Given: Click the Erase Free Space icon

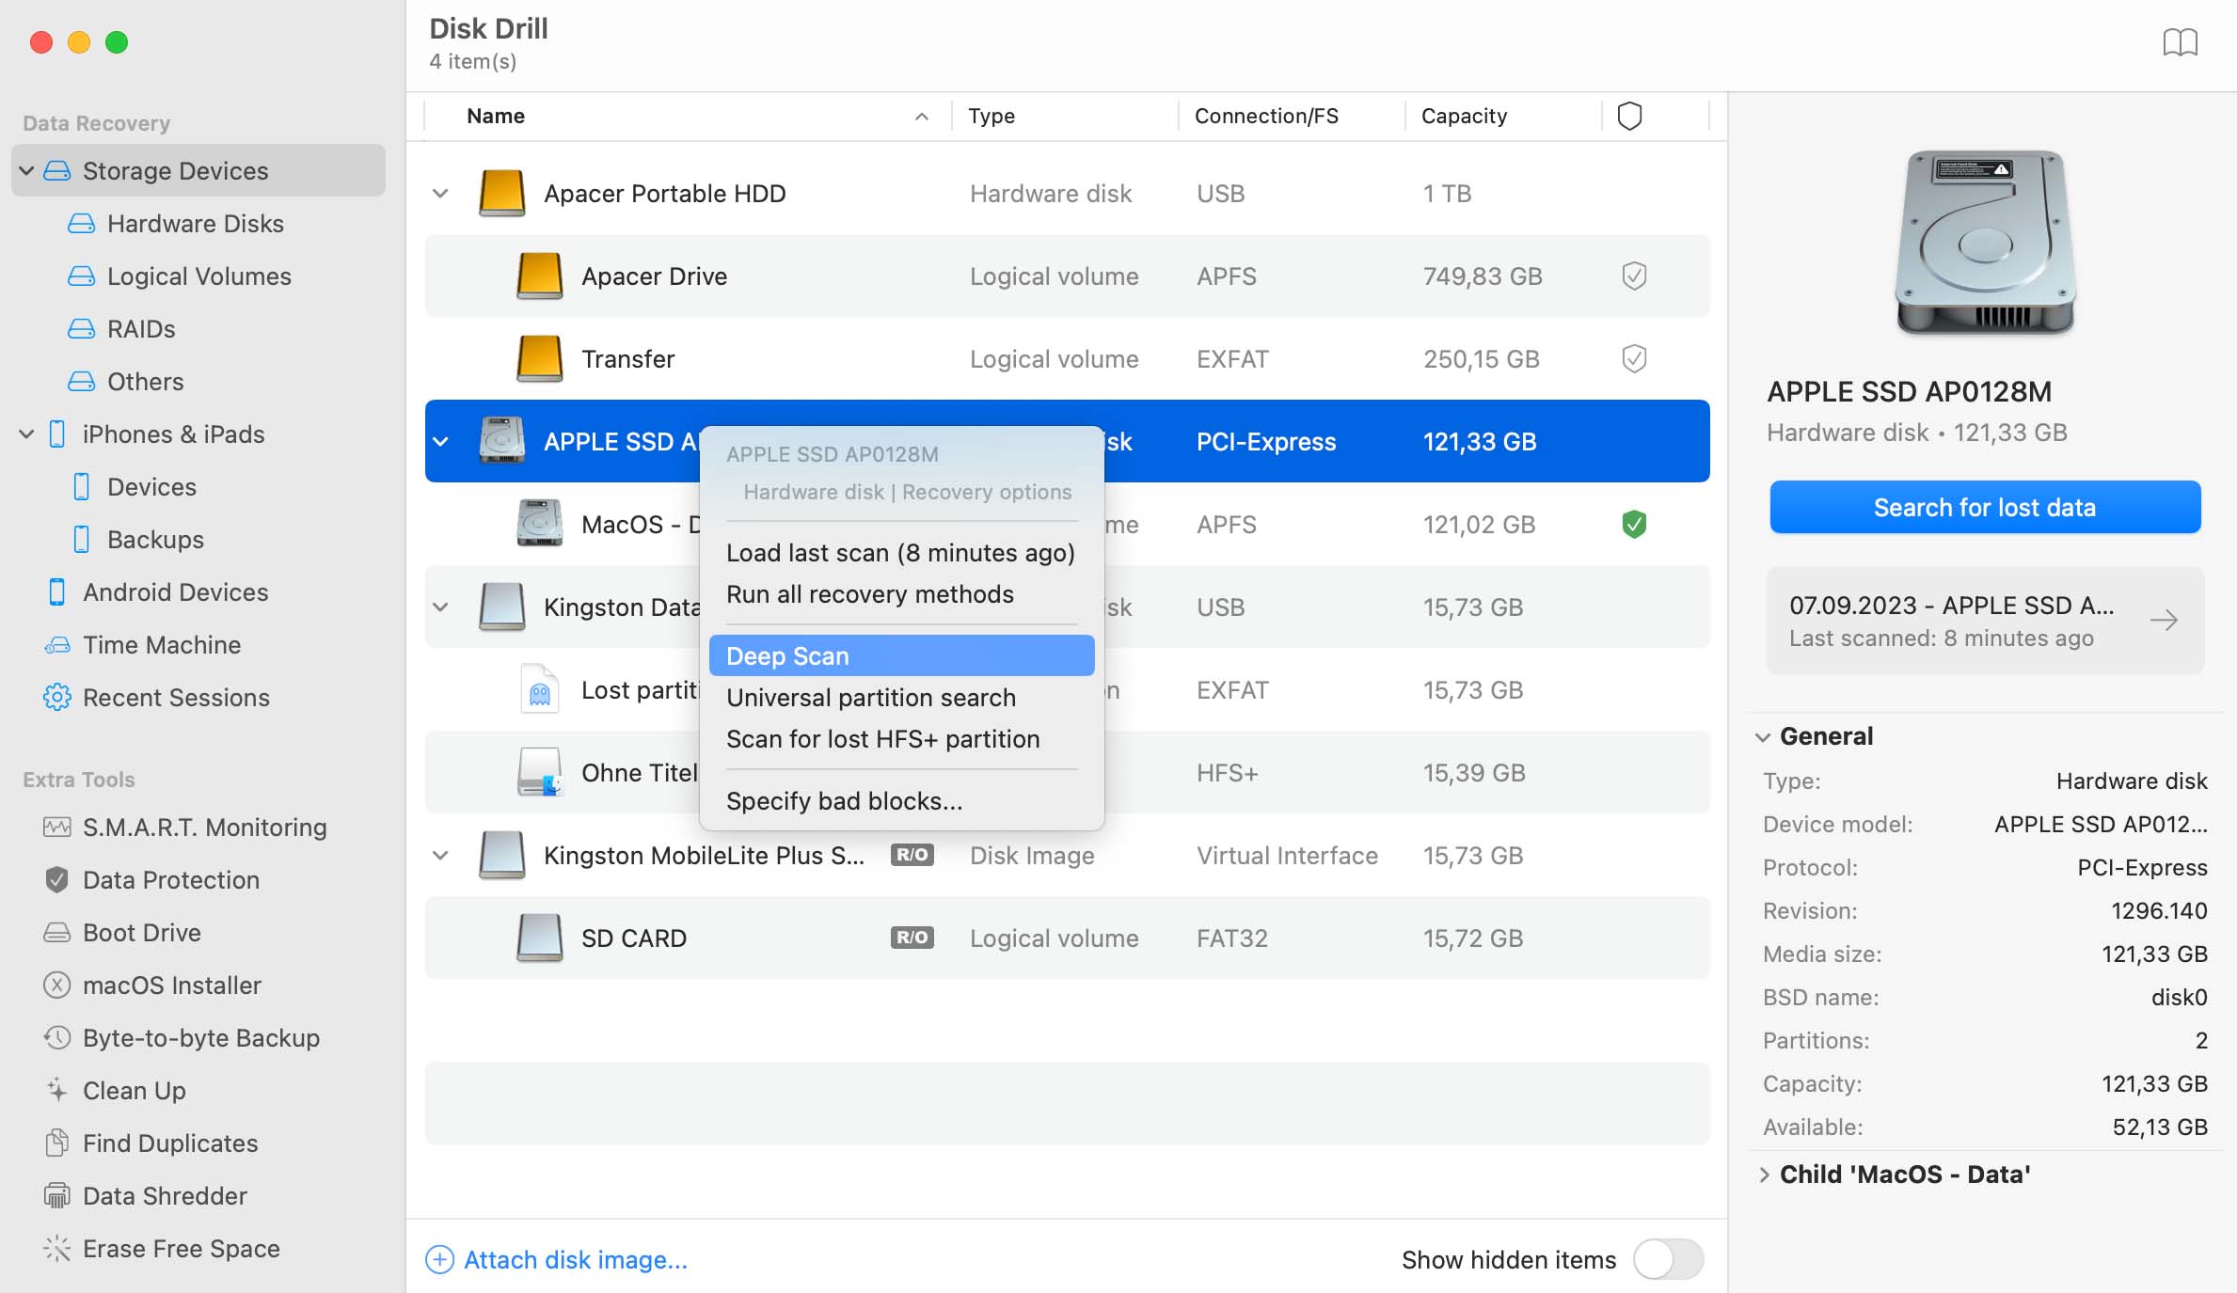Looking at the screenshot, I should (x=57, y=1248).
